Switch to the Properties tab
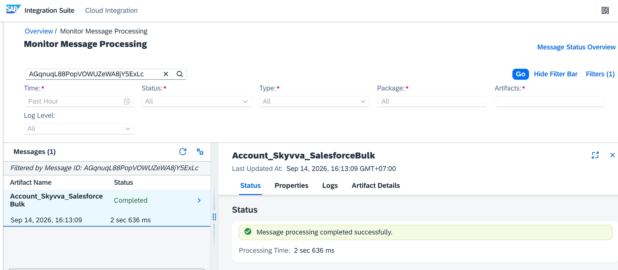 (292, 185)
